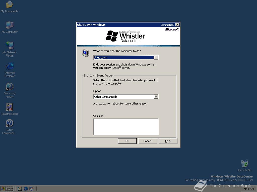Launch Internet Explorer from quick launch
This screenshot has height=192, width=257.
coord(26,189)
